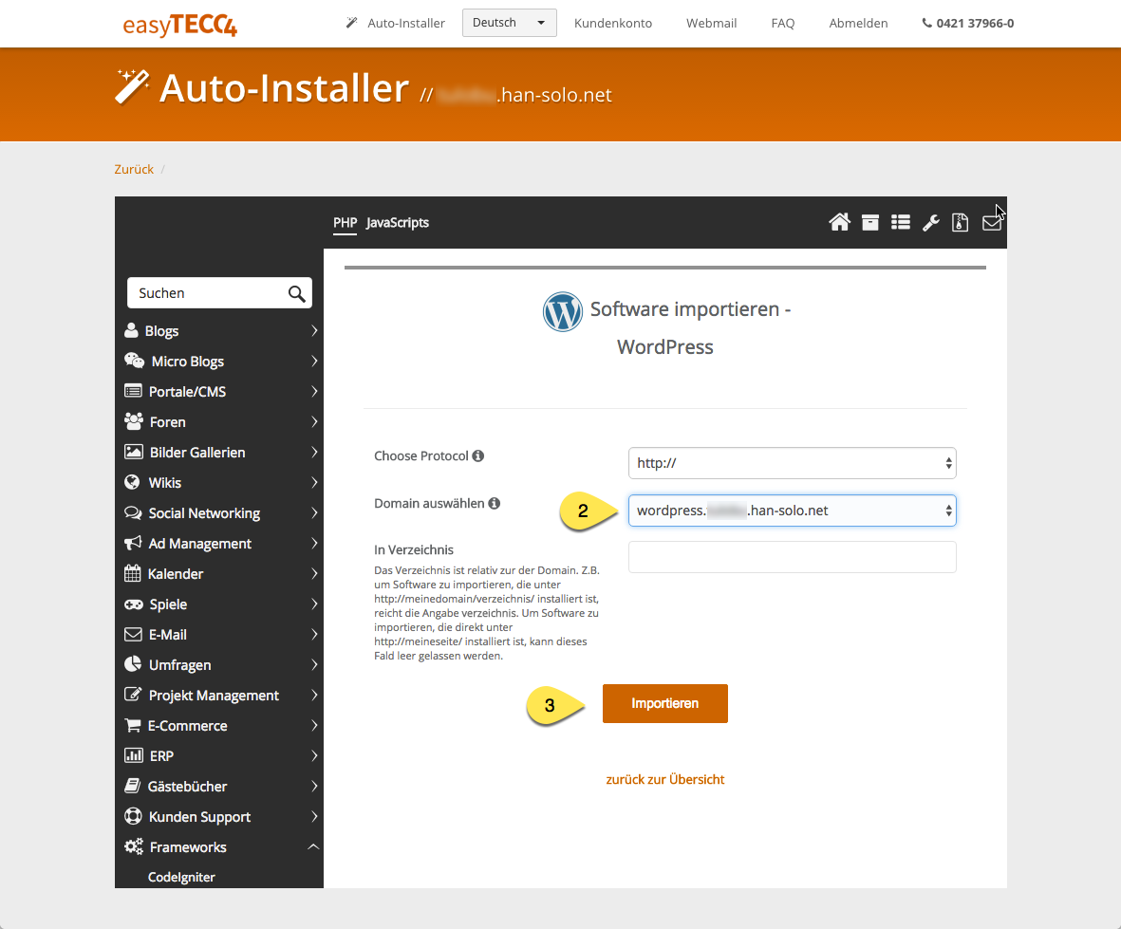Log out via Abmelden
The width and height of the screenshot is (1121, 929).
[858, 23]
